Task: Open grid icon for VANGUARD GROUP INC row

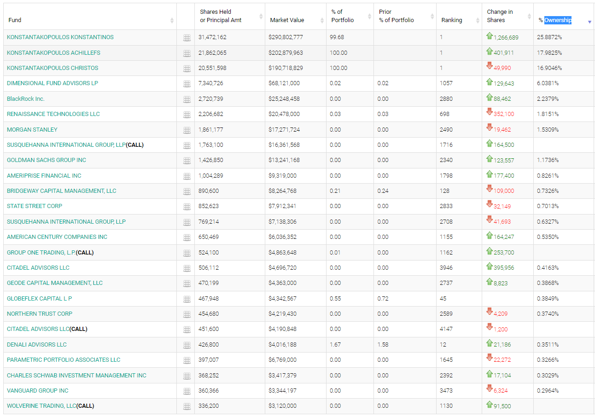Action: [x=187, y=391]
